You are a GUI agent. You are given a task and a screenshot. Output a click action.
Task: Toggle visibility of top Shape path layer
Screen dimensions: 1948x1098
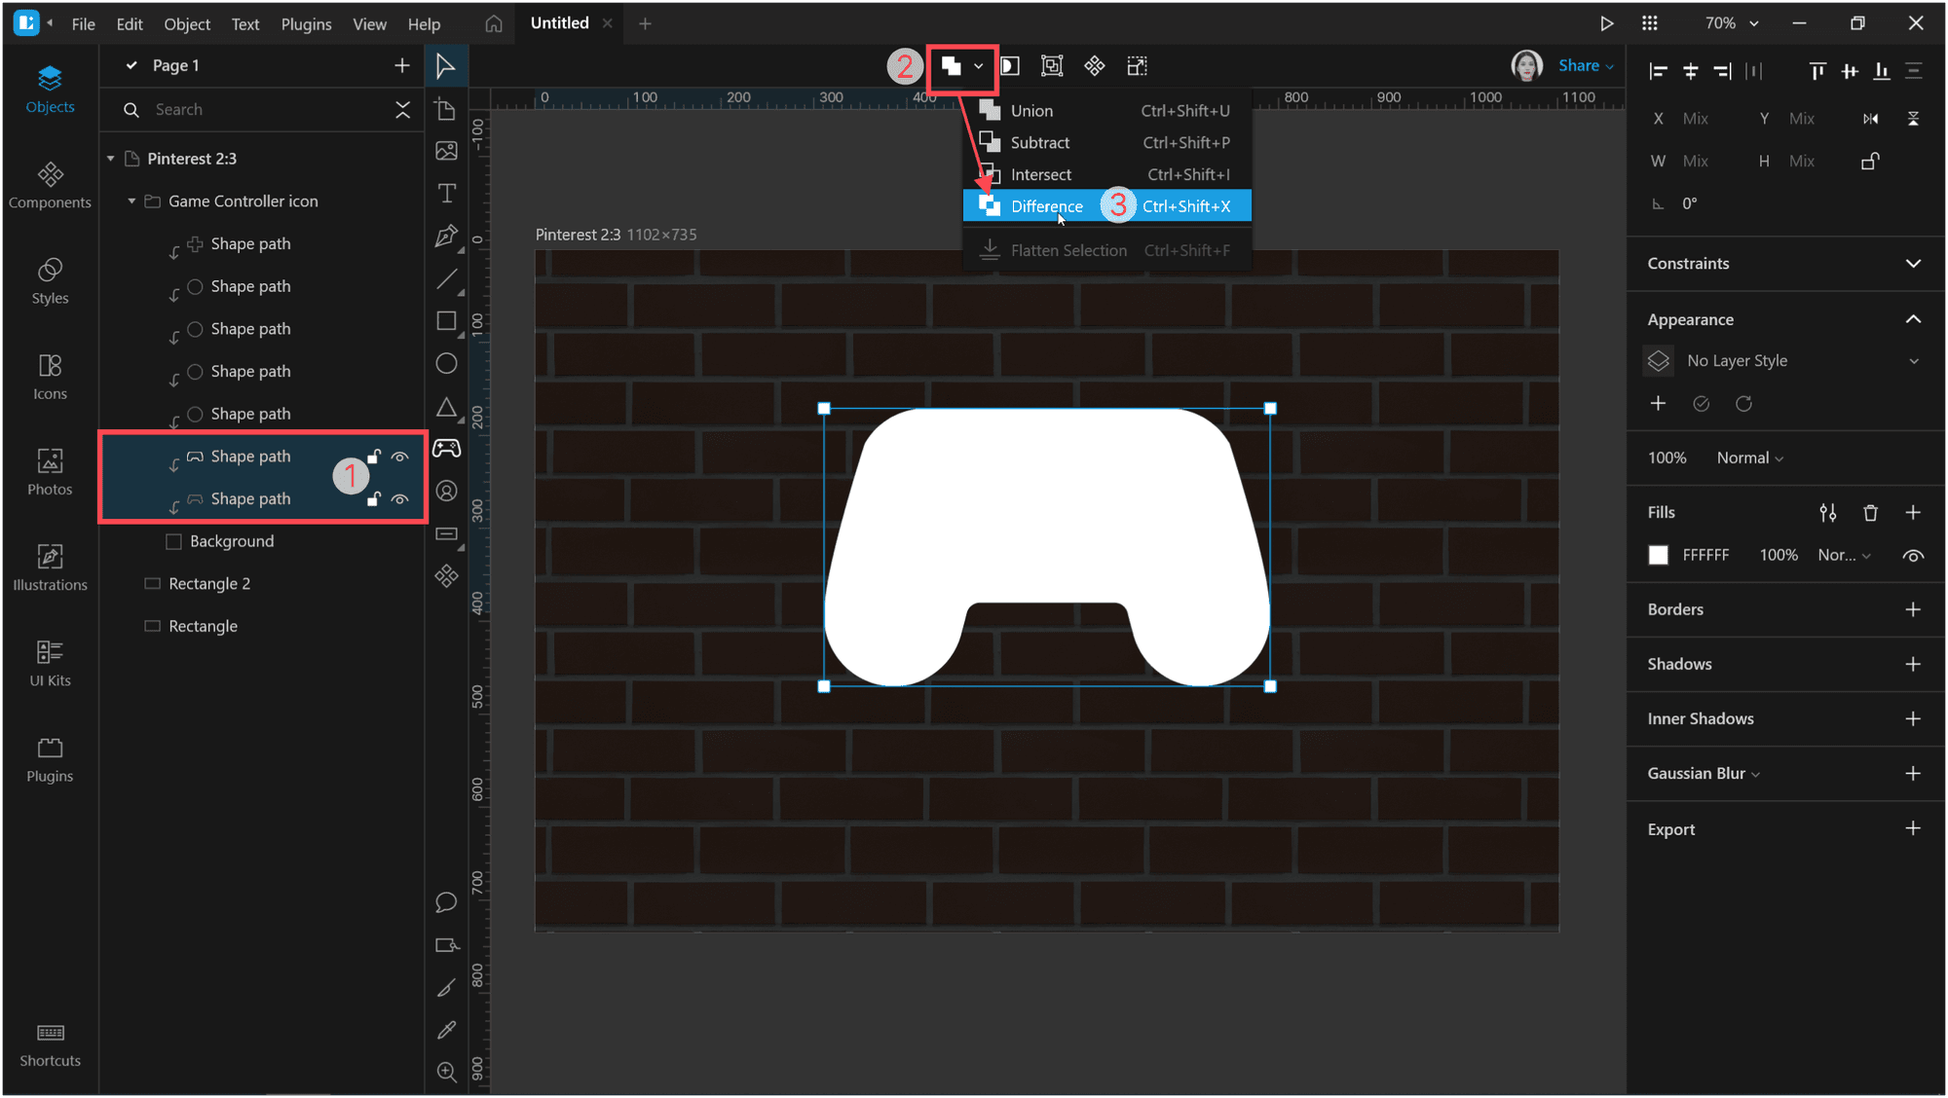tap(401, 455)
